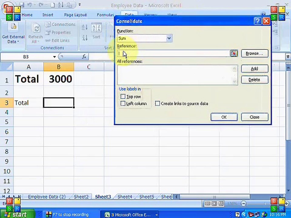
Task: Click the Properties icon in ribbon
Action: tap(48, 32)
